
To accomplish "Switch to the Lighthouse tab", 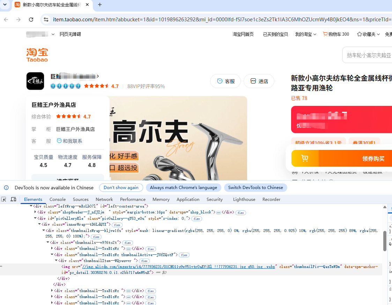I will tap(244, 199).
